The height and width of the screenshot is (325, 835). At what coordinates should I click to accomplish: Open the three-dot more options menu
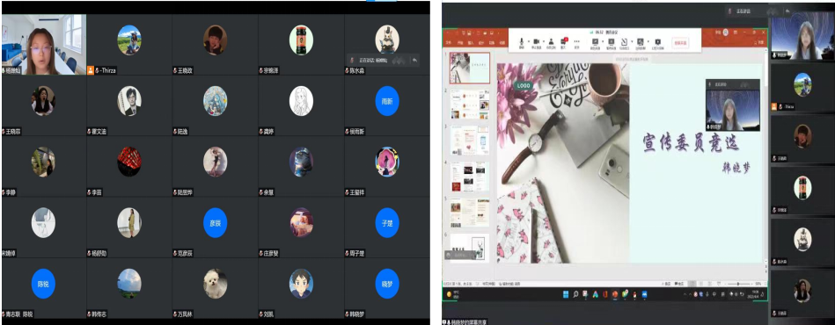[576, 41]
